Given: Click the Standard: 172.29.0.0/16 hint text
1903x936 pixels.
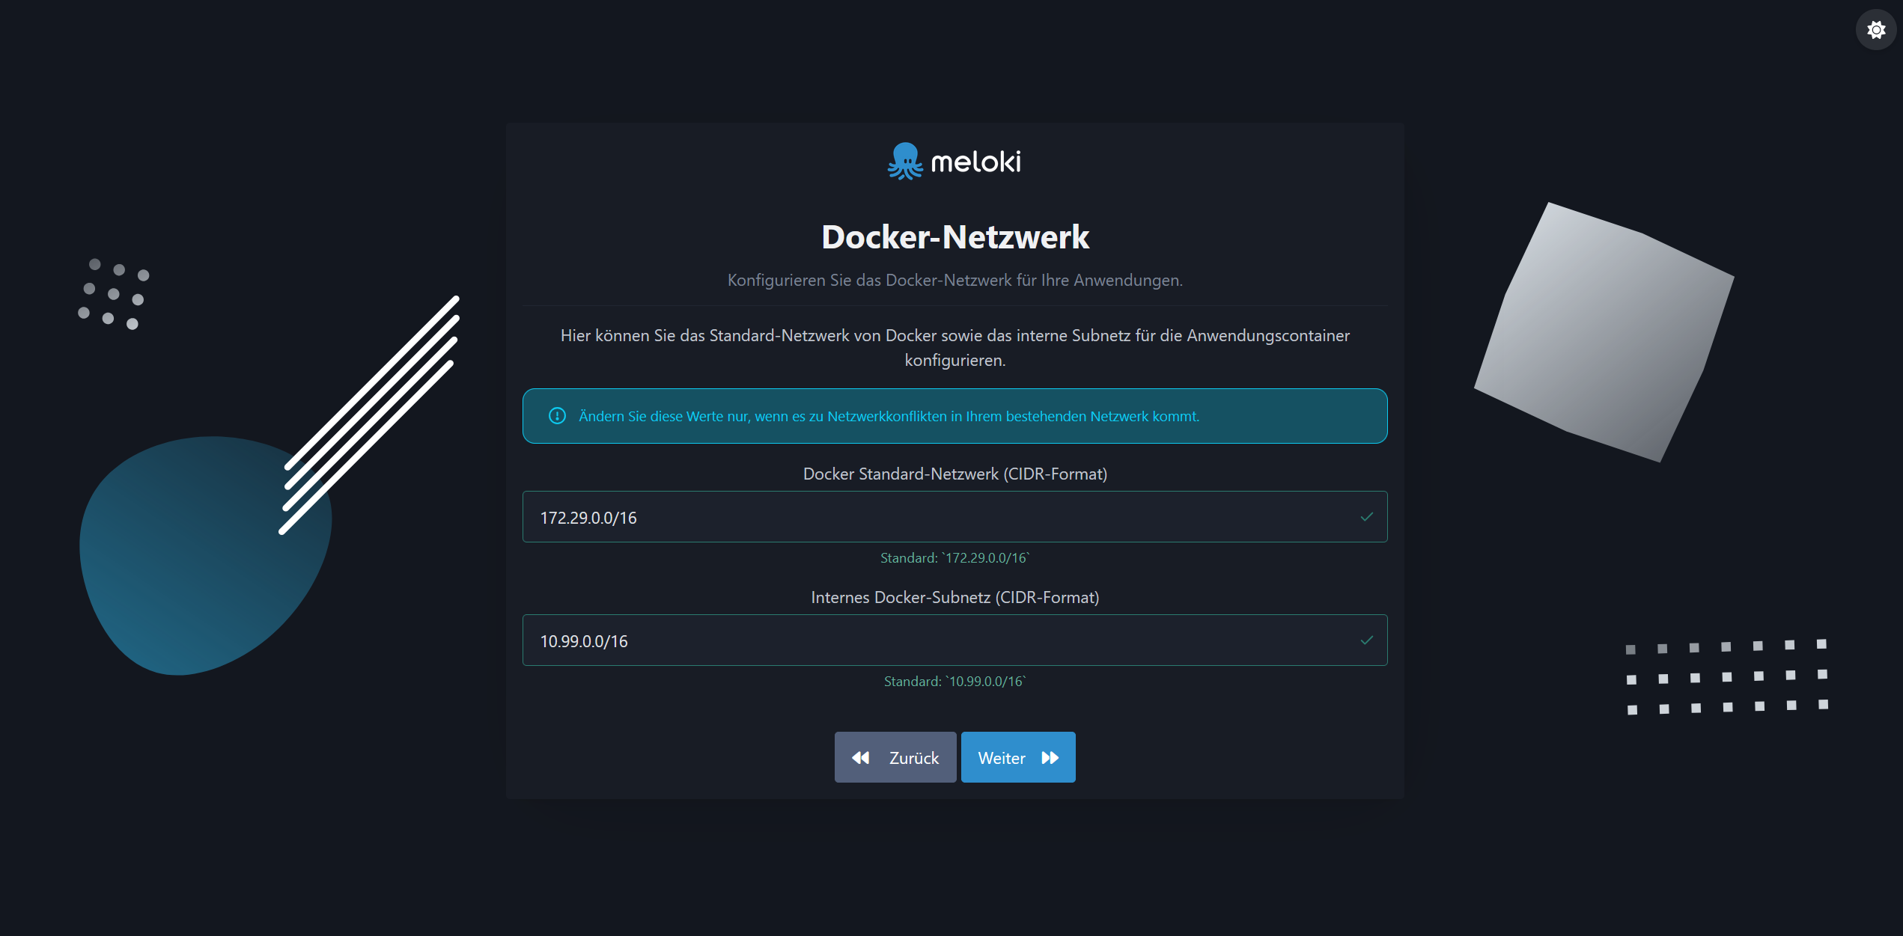Looking at the screenshot, I should point(955,557).
